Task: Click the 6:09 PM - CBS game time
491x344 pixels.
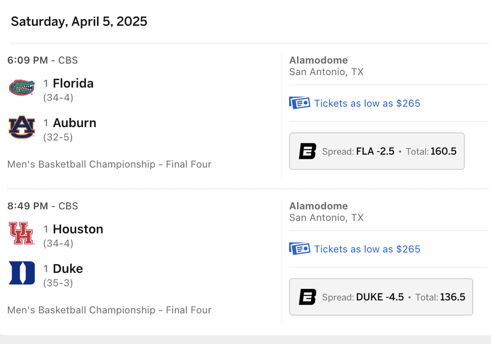Action: [x=43, y=60]
